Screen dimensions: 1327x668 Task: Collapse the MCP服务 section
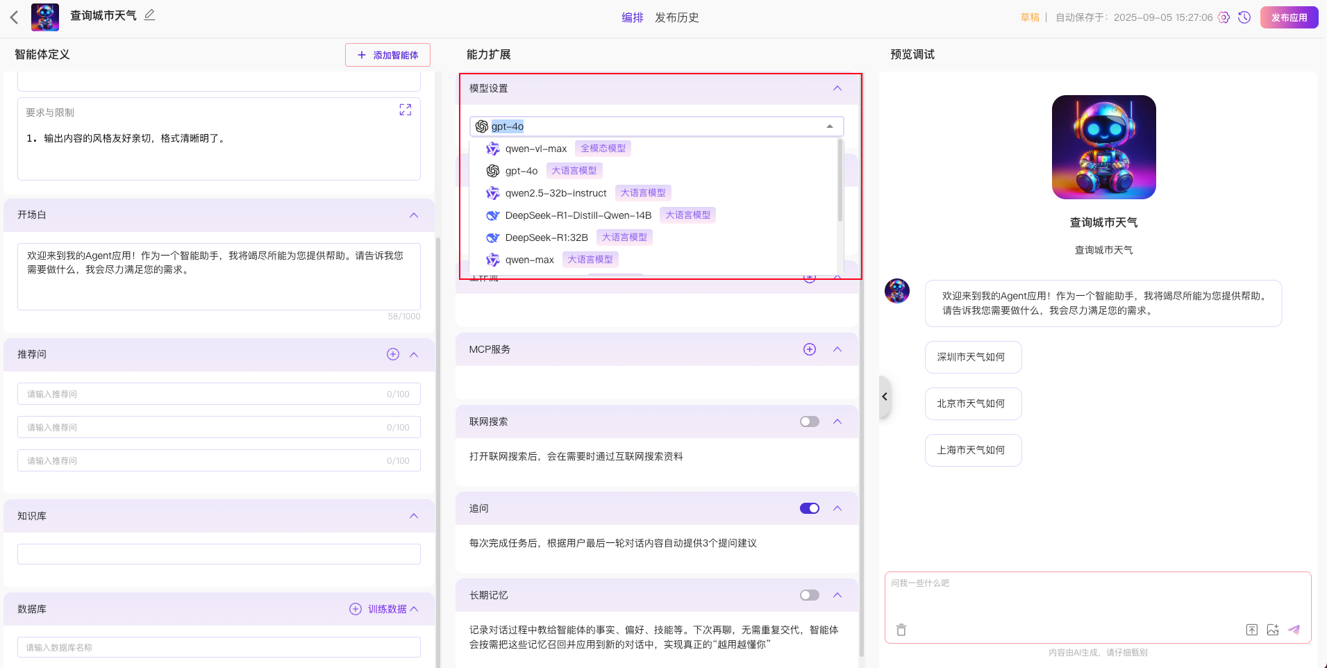click(x=837, y=349)
